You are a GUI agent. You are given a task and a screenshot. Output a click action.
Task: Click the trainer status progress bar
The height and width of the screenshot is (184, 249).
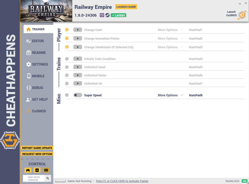click(x=60, y=181)
